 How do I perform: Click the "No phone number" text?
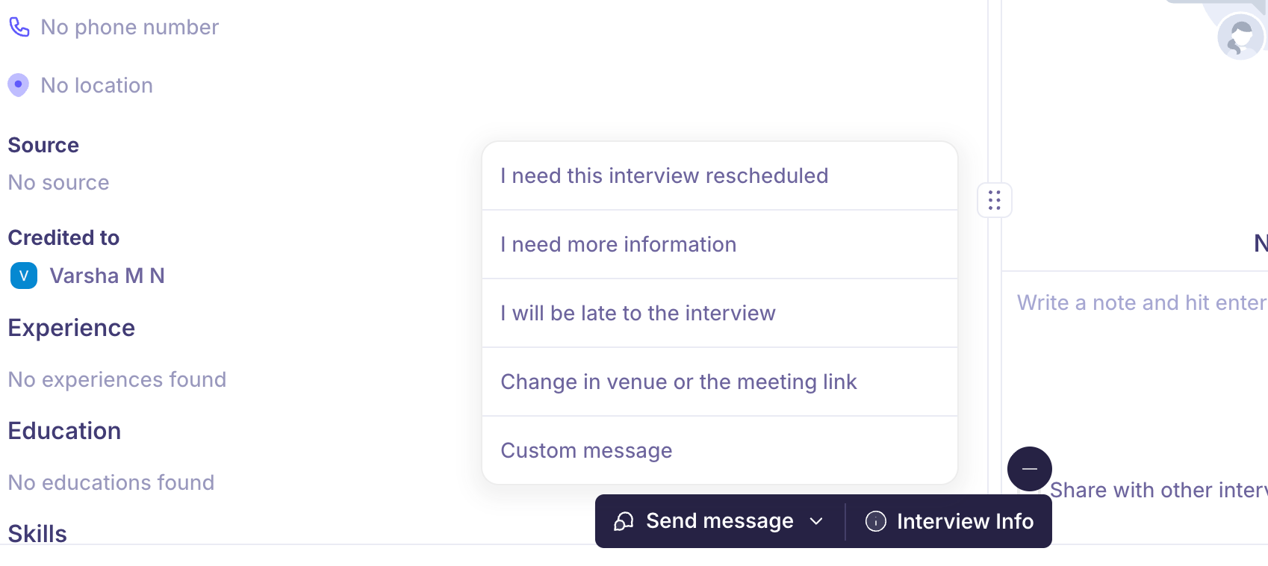(x=129, y=27)
